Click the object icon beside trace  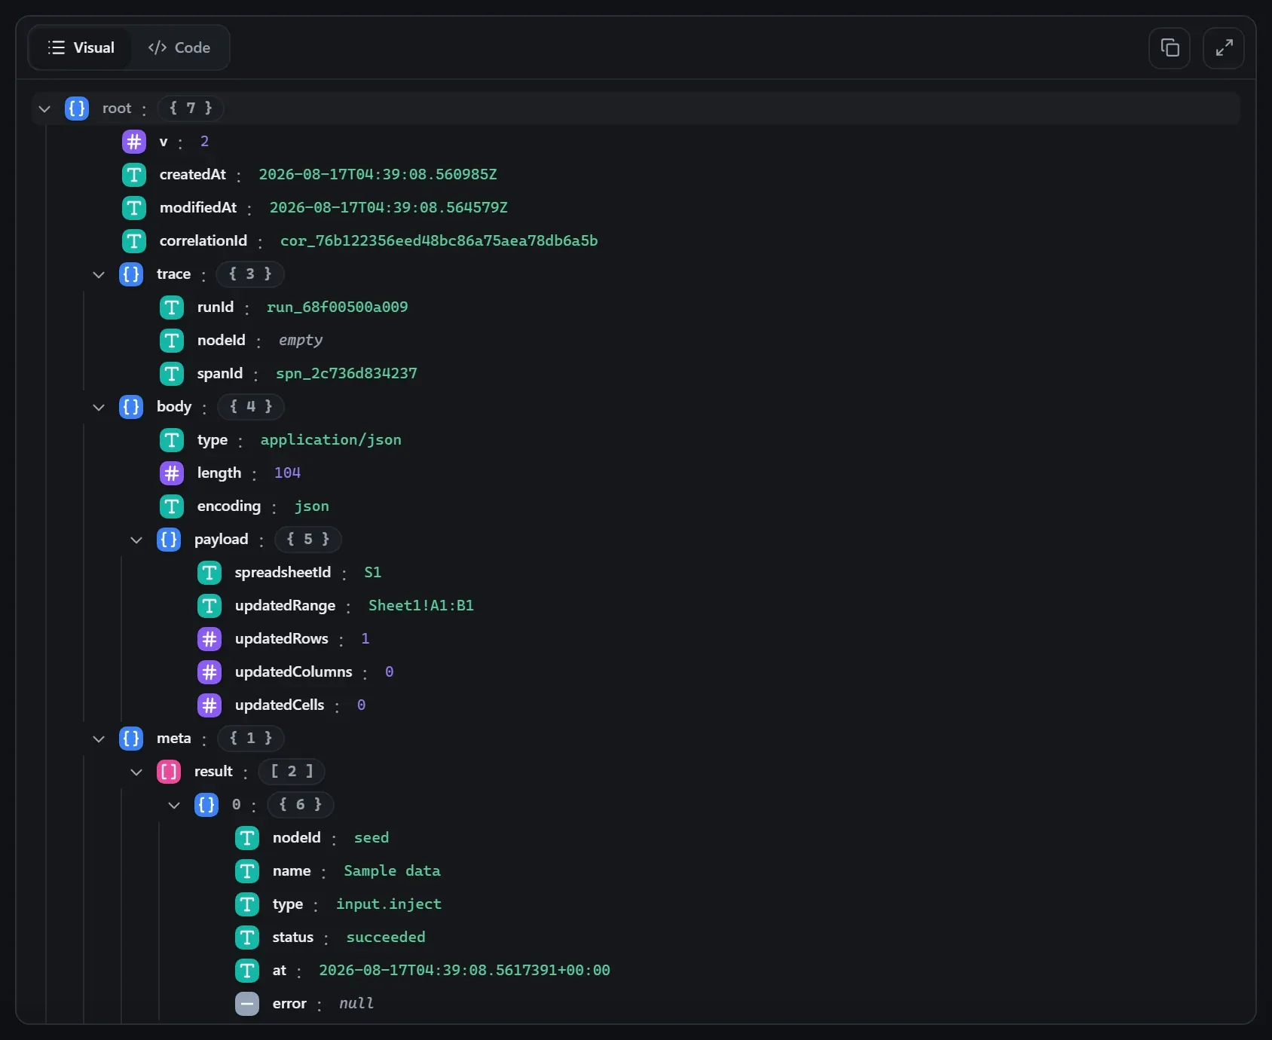(x=131, y=274)
